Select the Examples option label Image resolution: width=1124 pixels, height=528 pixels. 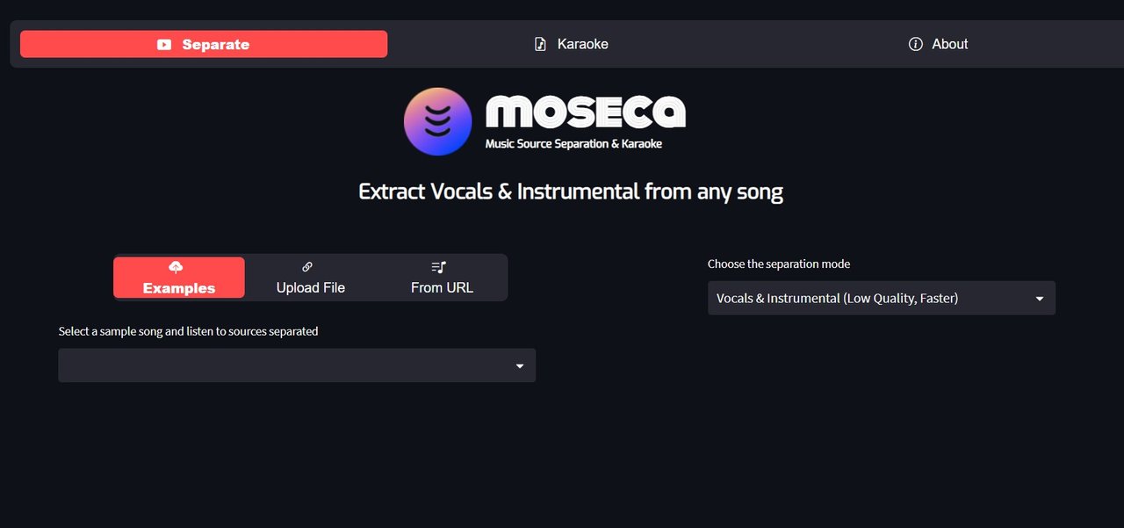coord(179,288)
